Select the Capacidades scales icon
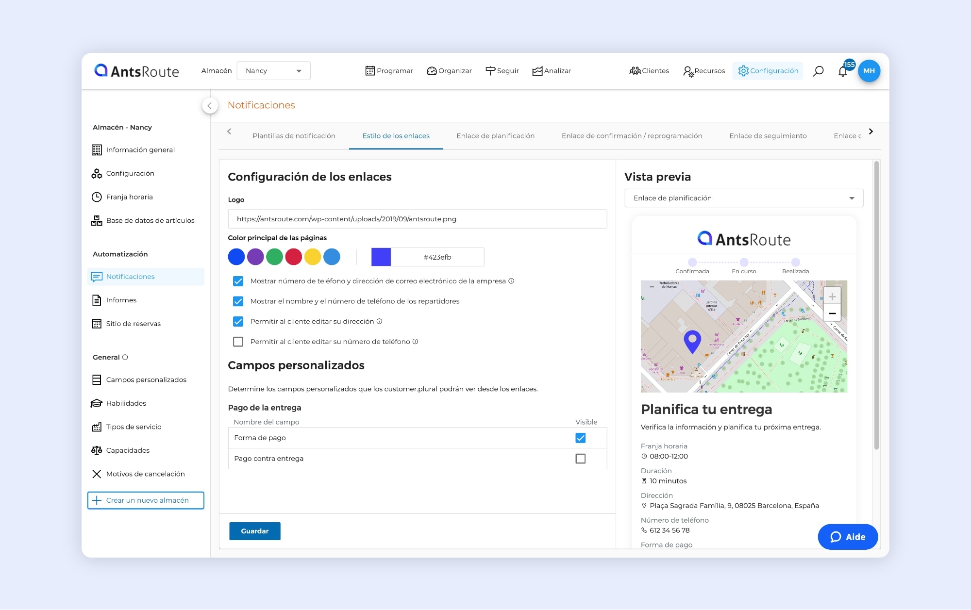971x610 pixels. (97, 450)
